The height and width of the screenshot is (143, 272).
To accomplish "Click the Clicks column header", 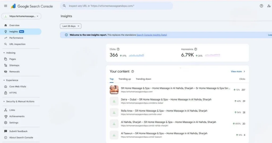I will click(x=242, y=79).
